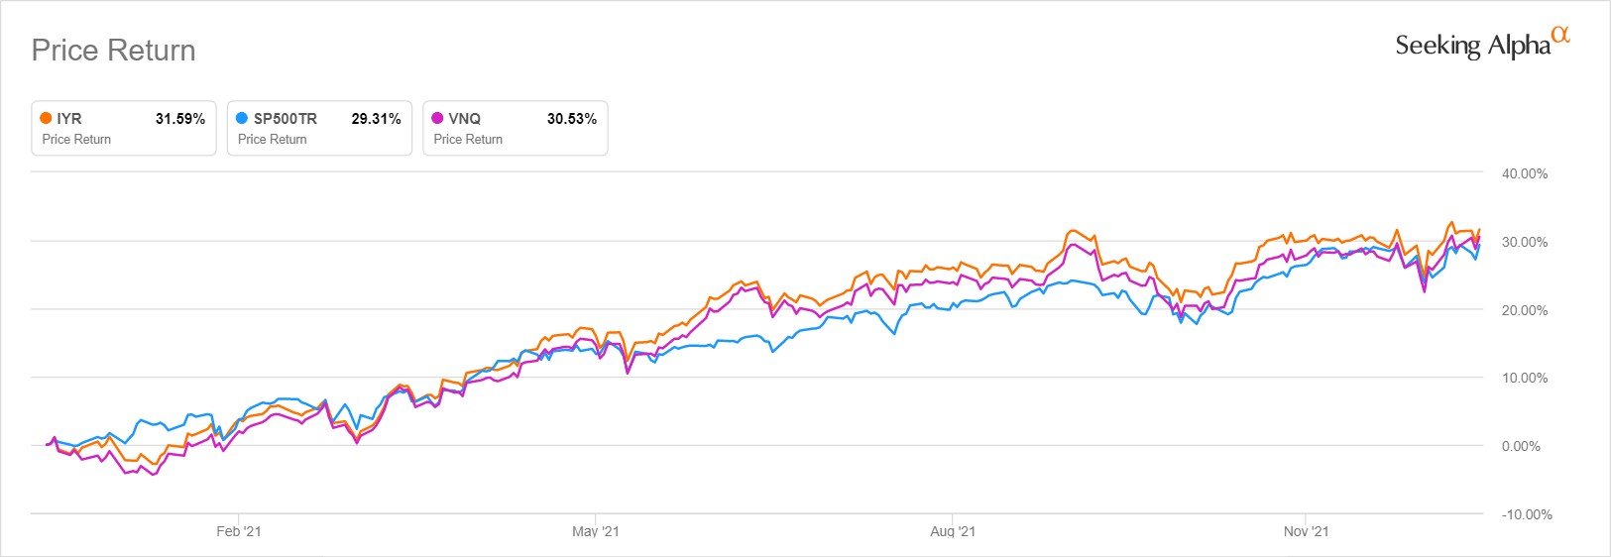Select the Aug '21 axis label
Image resolution: width=1611 pixels, height=557 pixels.
(953, 531)
